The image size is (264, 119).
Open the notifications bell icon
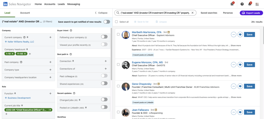coord(250,4)
